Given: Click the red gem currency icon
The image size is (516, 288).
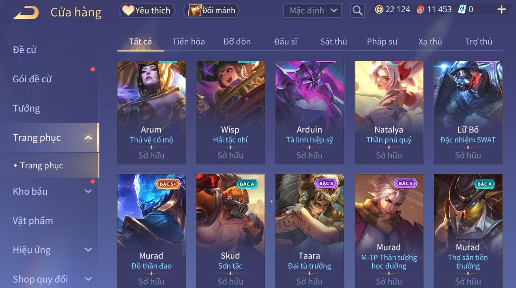Looking at the screenshot, I should [421, 10].
